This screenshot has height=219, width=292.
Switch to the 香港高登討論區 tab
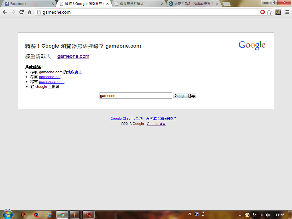[139, 3]
